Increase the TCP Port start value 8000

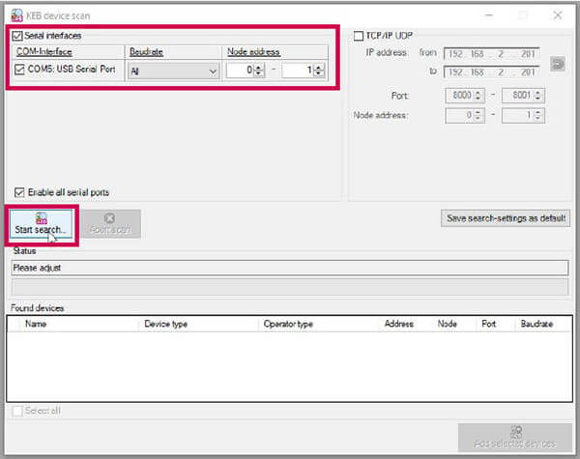pyautogui.click(x=478, y=93)
